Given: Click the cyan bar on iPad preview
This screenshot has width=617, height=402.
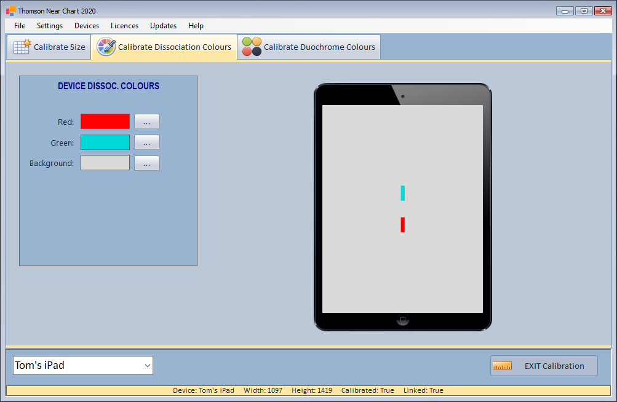Looking at the screenshot, I should click(402, 193).
